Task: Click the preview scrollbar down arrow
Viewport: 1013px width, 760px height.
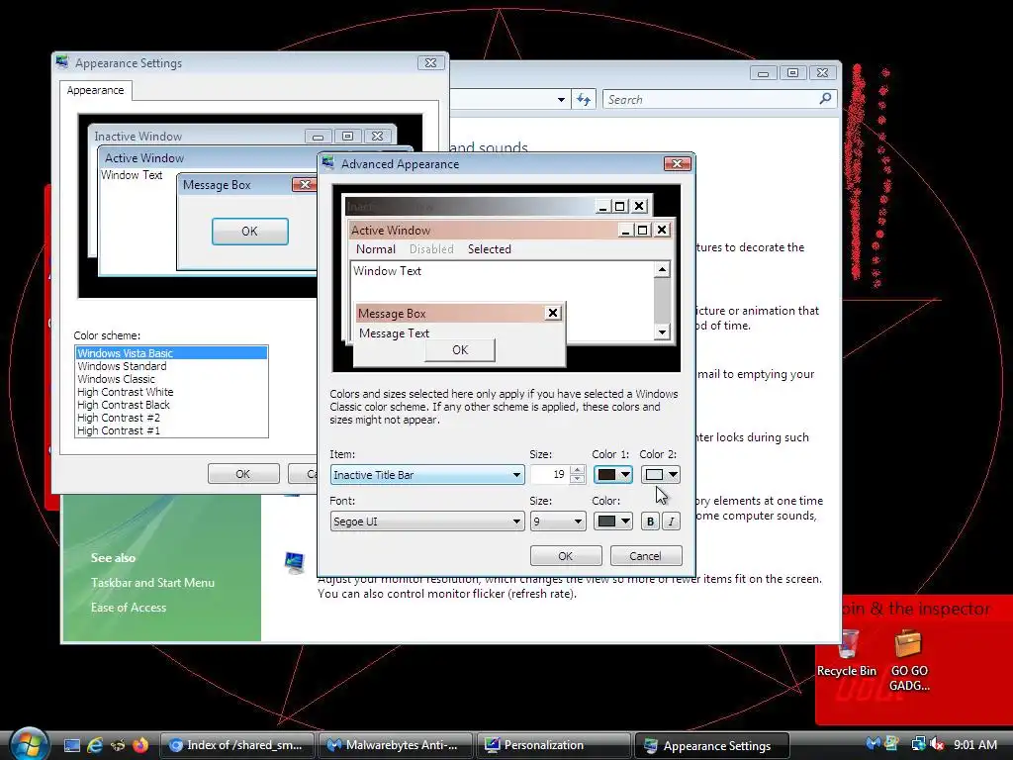Action: pos(662,332)
